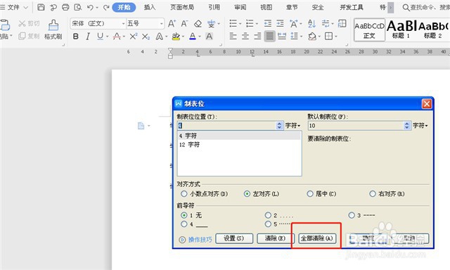
Task: Toggle Bold formatting
Action: tap(76, 37)
